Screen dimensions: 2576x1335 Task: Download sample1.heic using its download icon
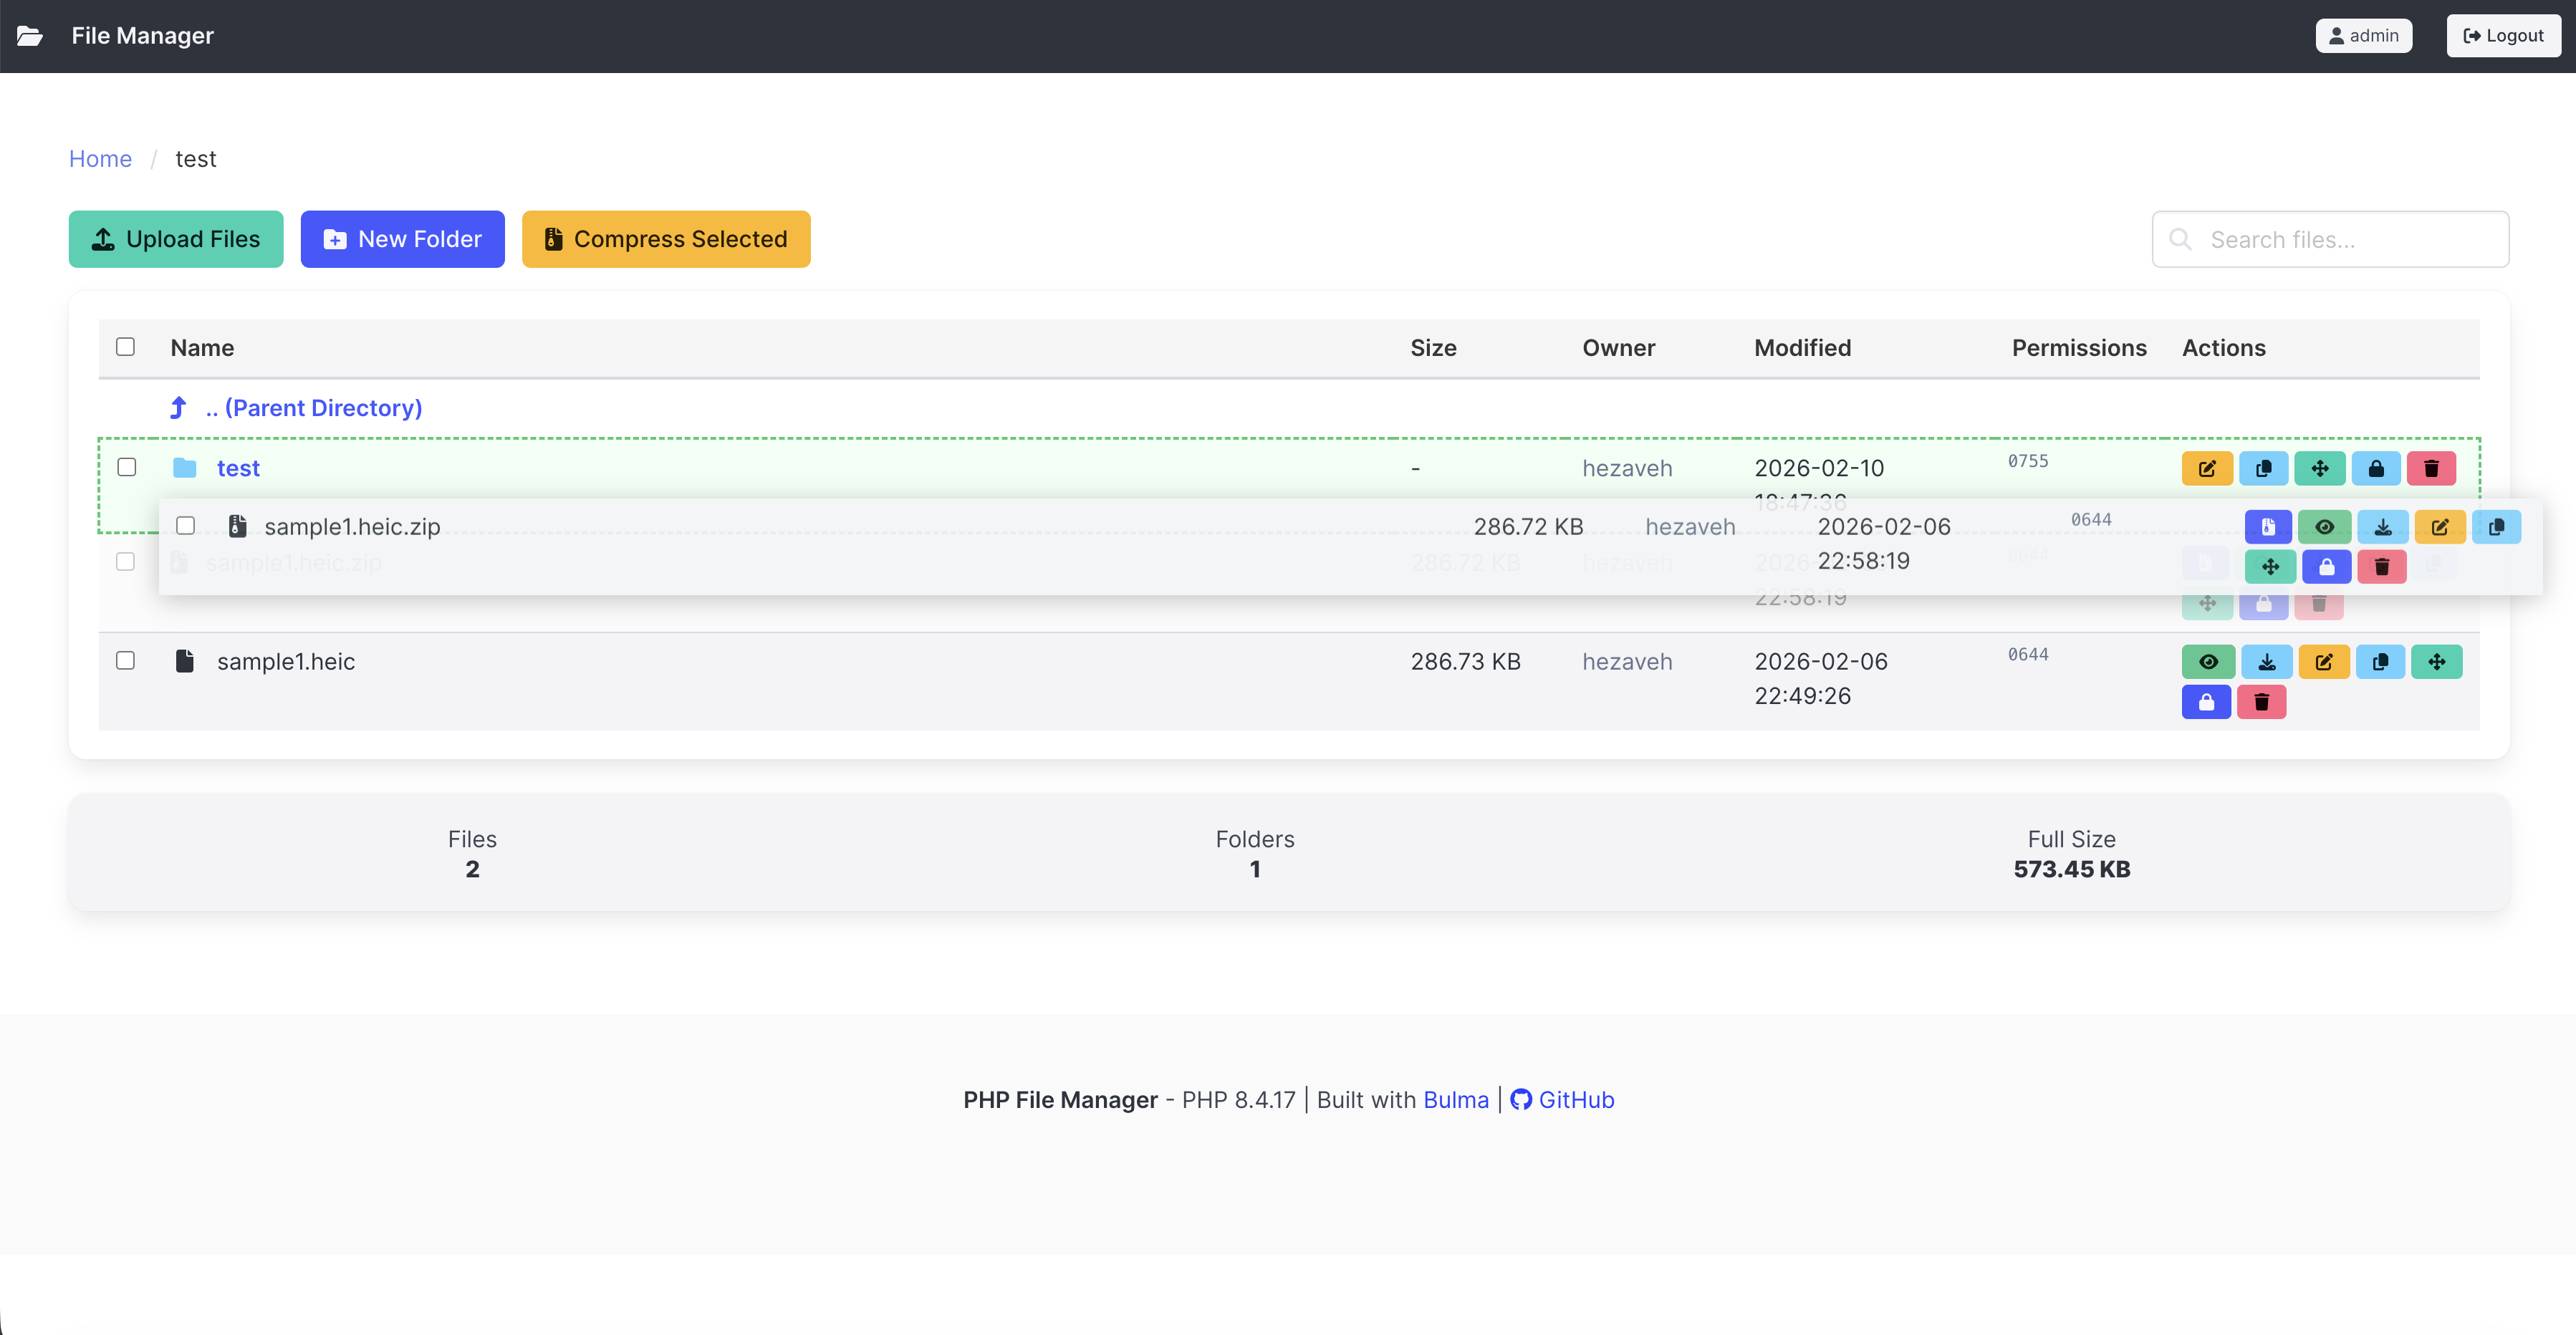pos(2266,662)
